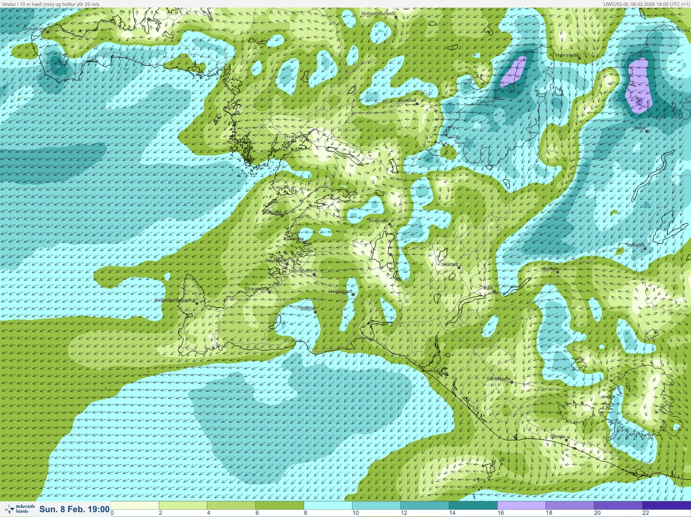Click the Gufuskálar station label
This screenshot has width=691, height=517.
pos(34,28)
